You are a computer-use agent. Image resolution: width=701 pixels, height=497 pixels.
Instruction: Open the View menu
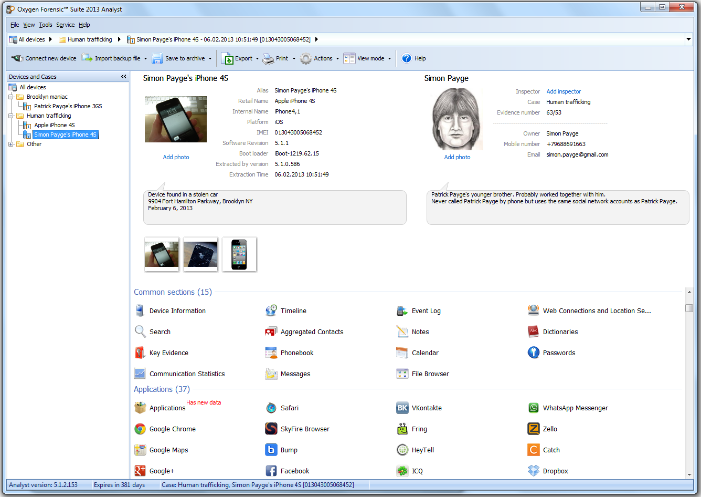(29, 25)
